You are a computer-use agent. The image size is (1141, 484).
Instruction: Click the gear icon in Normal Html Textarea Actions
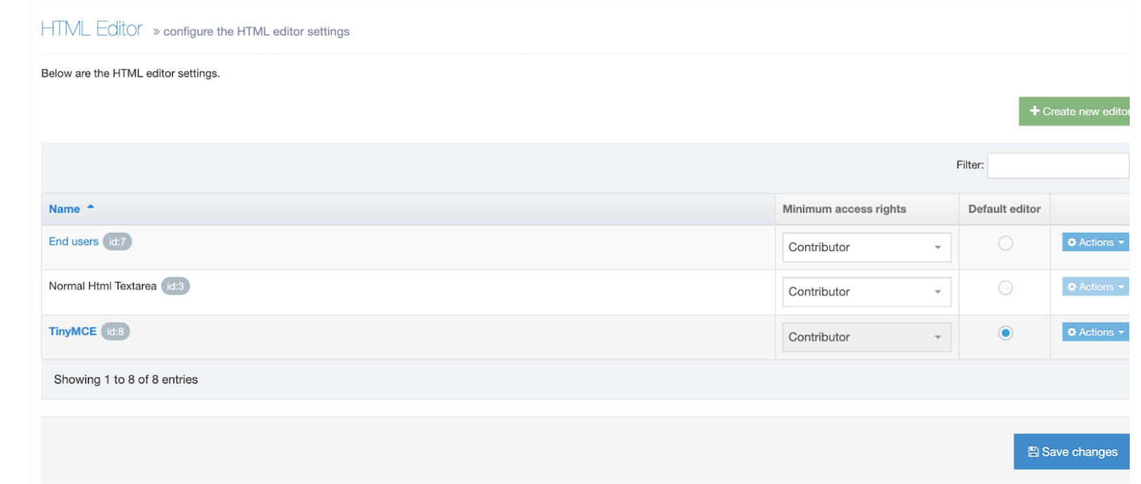pyautogui.click(x=1071, y=287)
